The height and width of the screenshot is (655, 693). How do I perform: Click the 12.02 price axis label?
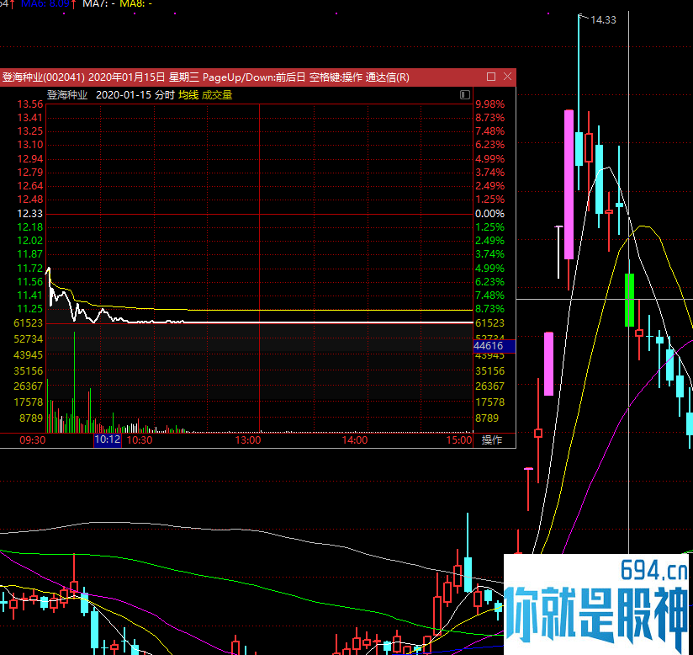tap(30, 241)
